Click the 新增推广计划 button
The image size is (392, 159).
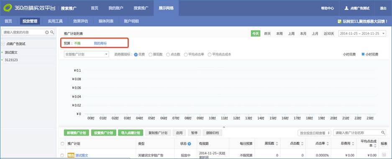point(77,133)
